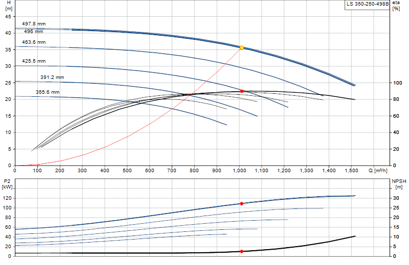Click the 35 tick on the head axis
Viewport: 409px width, 265px height.
[8, 49]
